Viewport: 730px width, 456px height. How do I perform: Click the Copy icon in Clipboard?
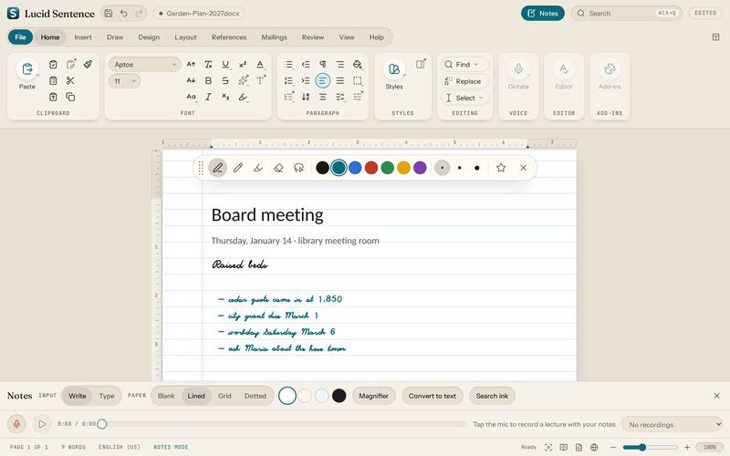coord(70,97)
